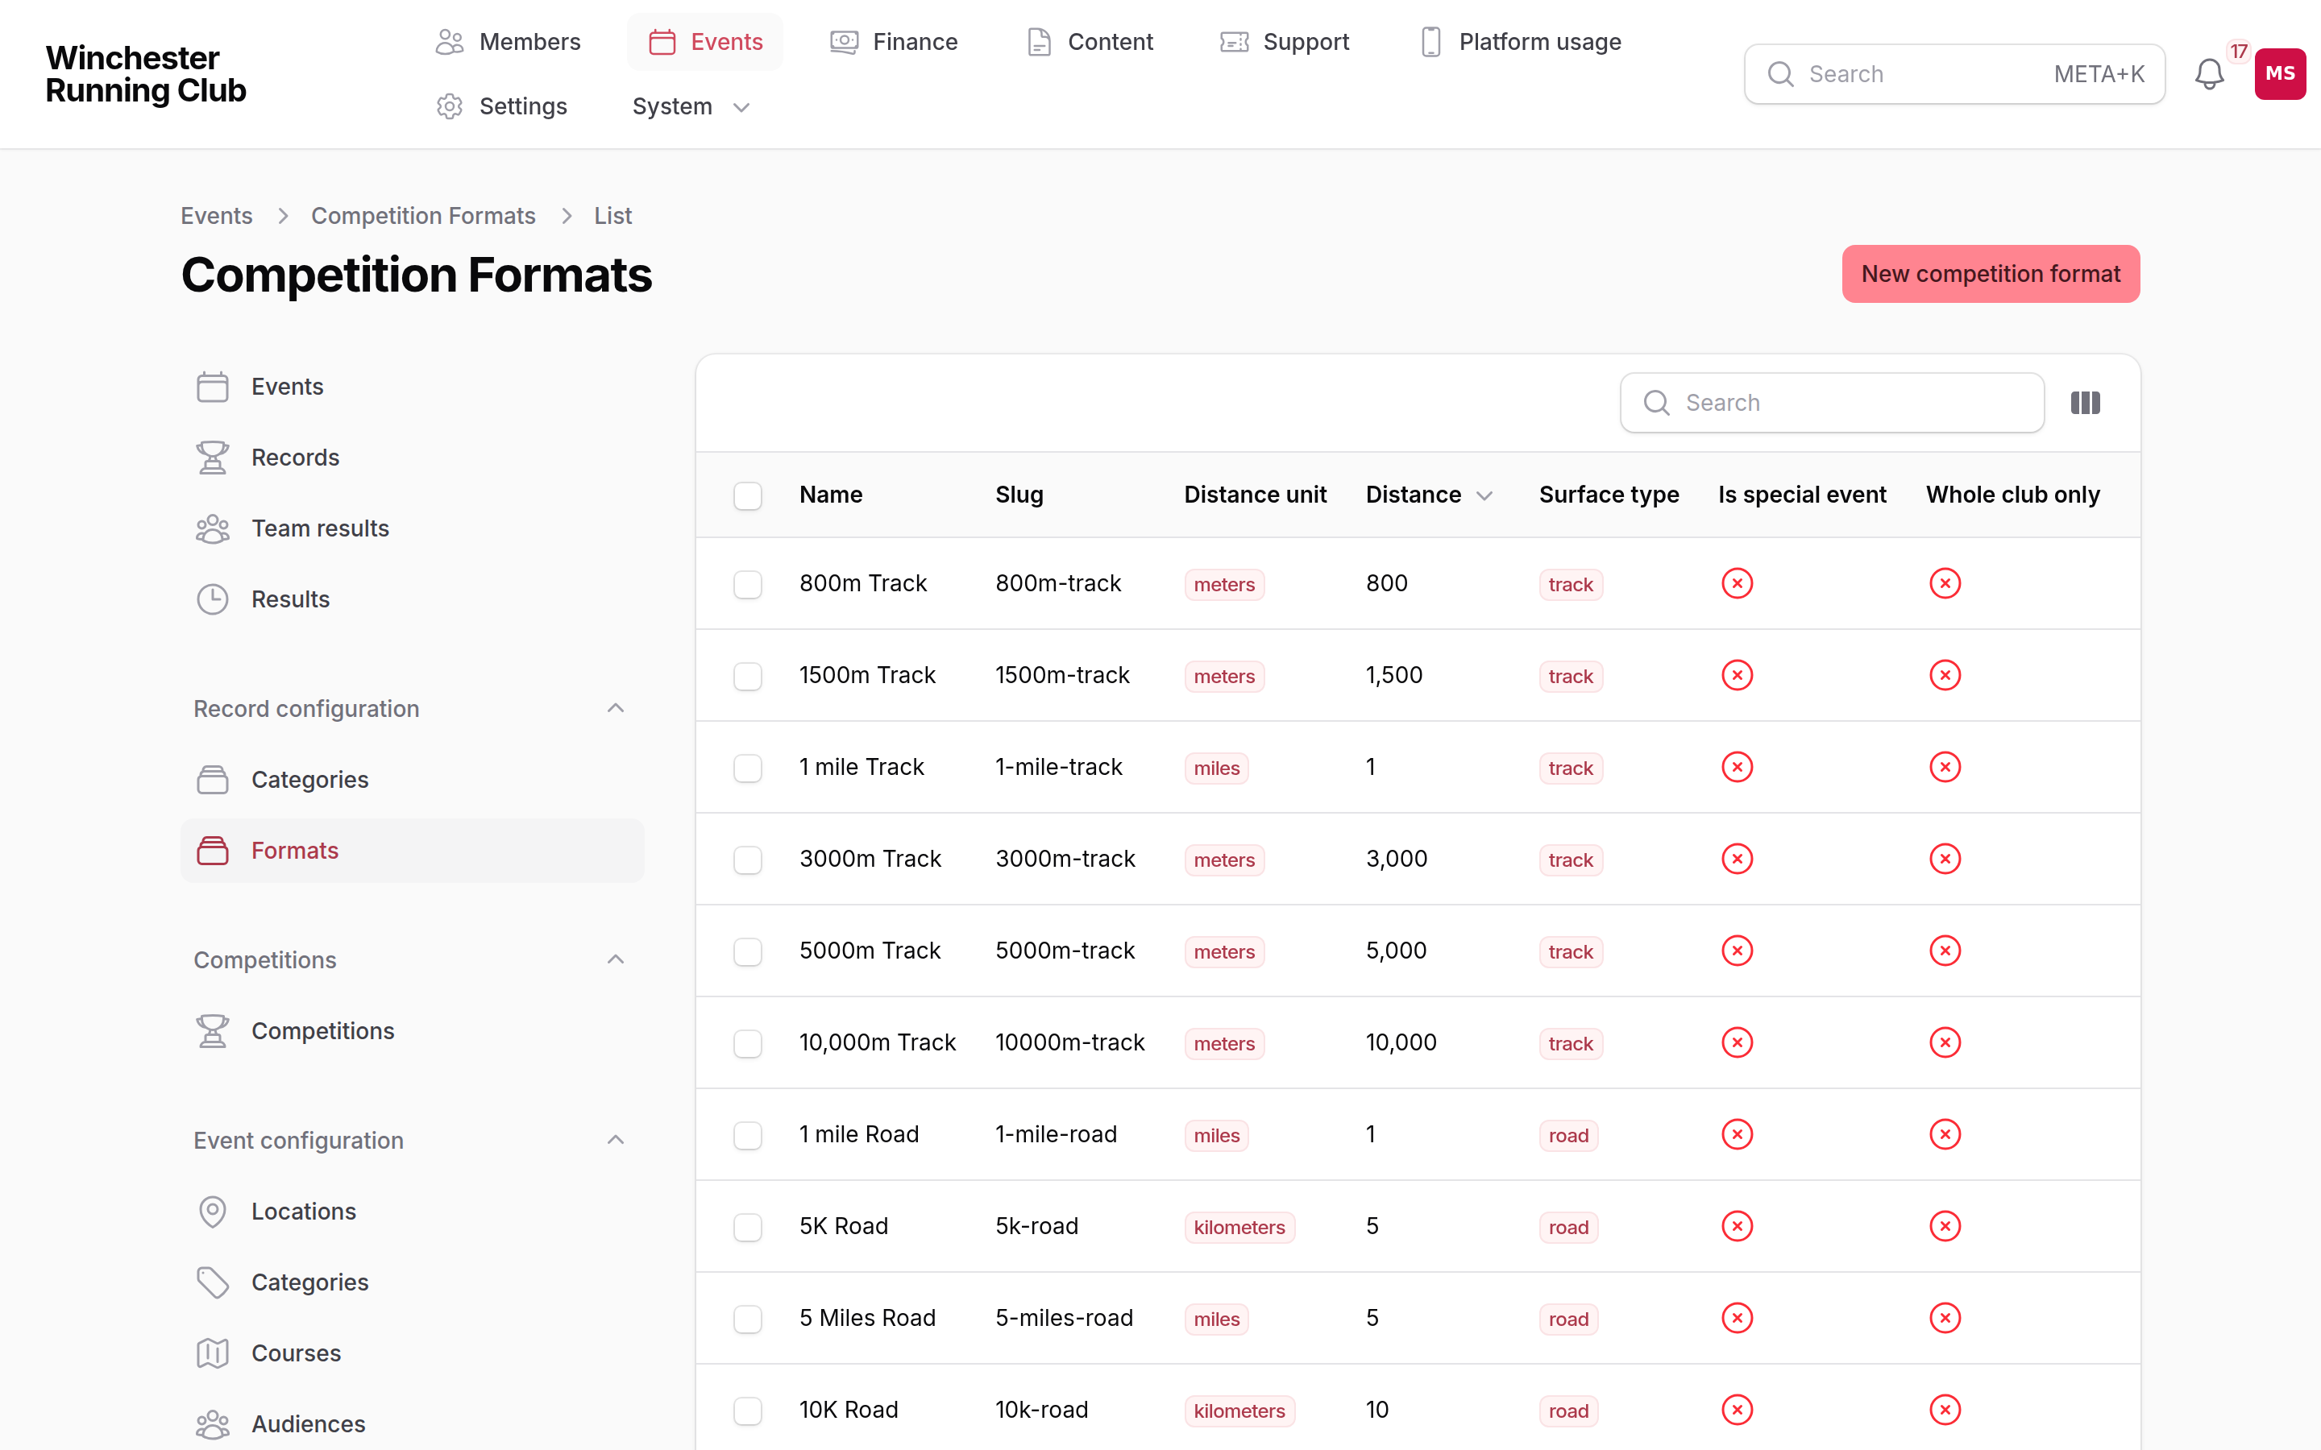Click the global Search field with META+K

pyautogui.click(x=1954, y=74)
